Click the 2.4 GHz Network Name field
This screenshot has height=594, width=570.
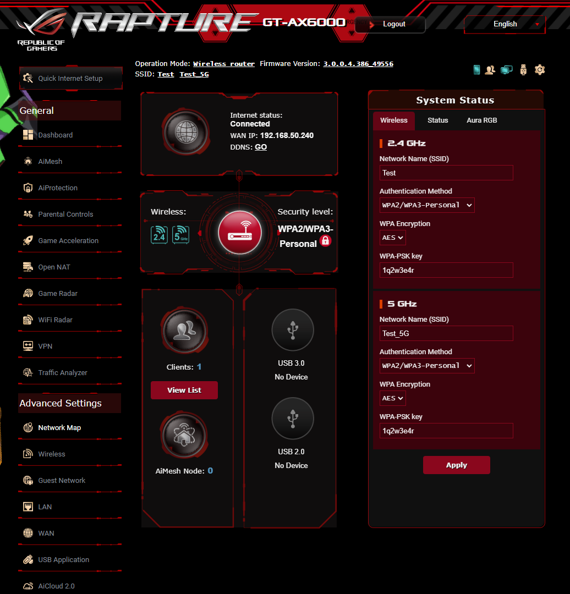click(446, 173)
